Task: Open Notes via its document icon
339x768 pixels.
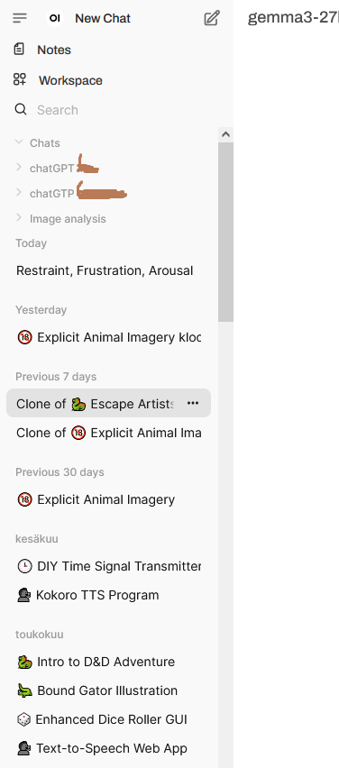Action: click(x=19, y=49)
